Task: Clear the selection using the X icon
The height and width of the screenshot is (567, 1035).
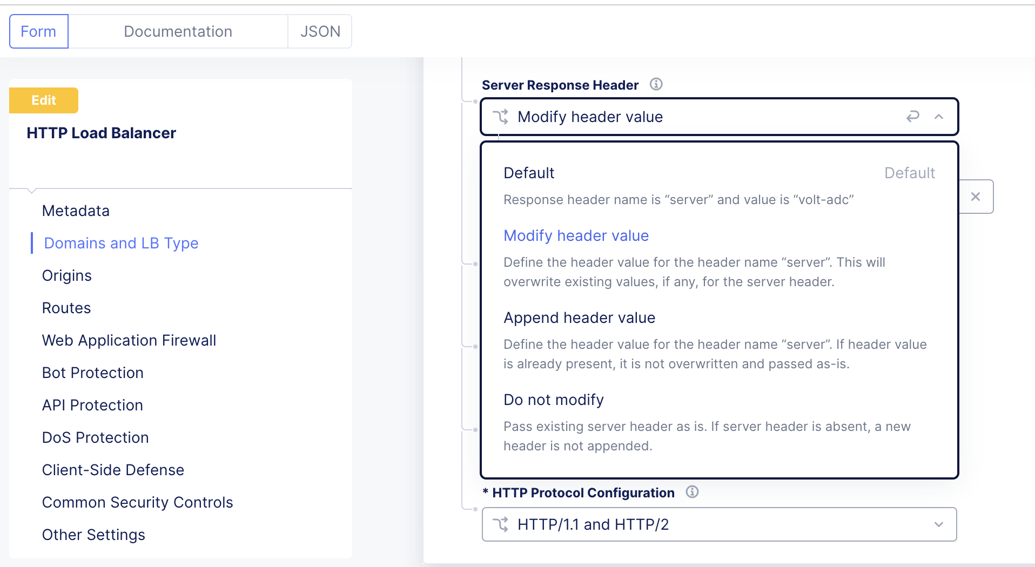Action: click(976, 196)
